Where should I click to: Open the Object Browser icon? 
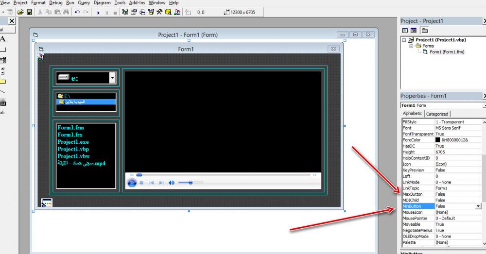pyautogui.click(x=151, y=13)
